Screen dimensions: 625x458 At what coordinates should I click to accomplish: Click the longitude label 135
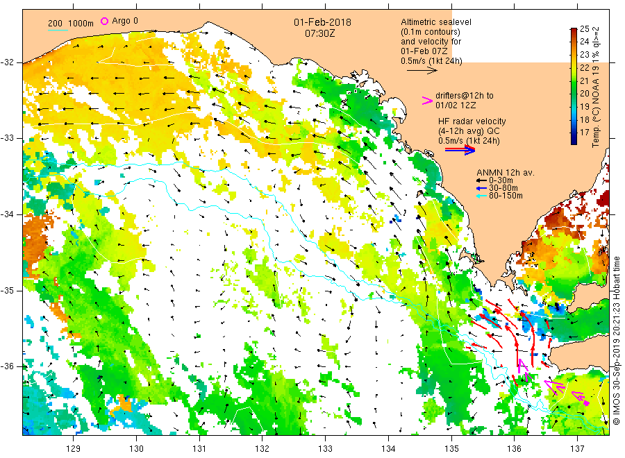[x=451, y=449]
